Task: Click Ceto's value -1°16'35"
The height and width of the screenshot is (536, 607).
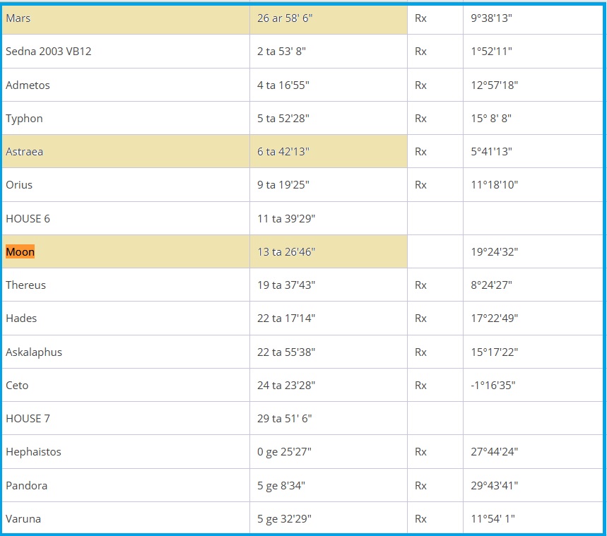Action: (x=493, y=386)
